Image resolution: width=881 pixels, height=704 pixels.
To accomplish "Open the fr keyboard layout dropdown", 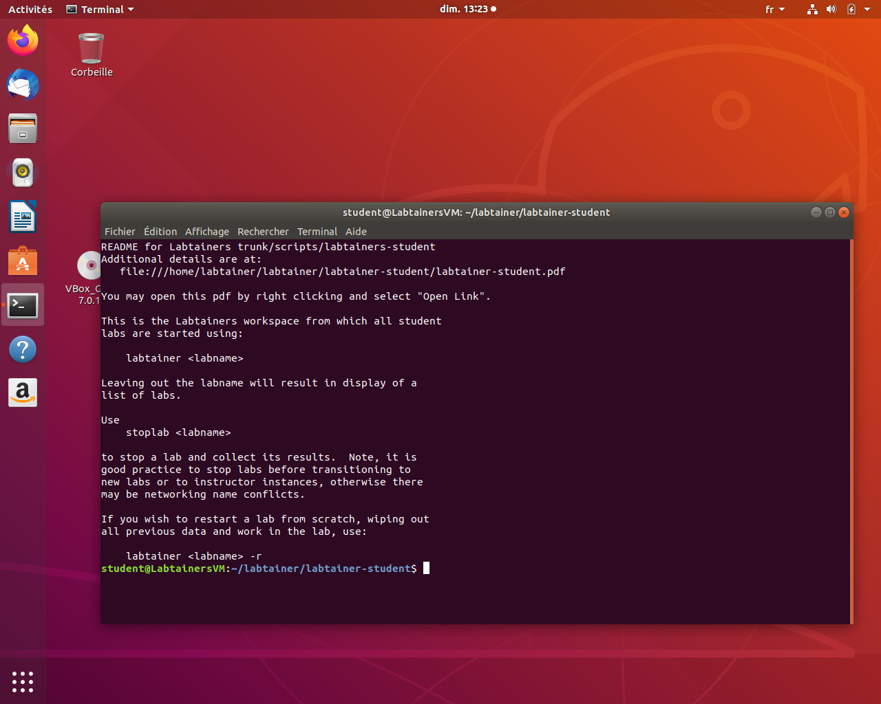I will pyautogui.click(x=774, y=10).
